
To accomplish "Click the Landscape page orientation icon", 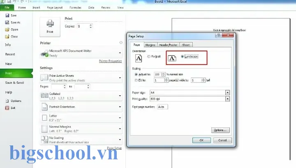I will pyautogui.click(x=172, y=58).
